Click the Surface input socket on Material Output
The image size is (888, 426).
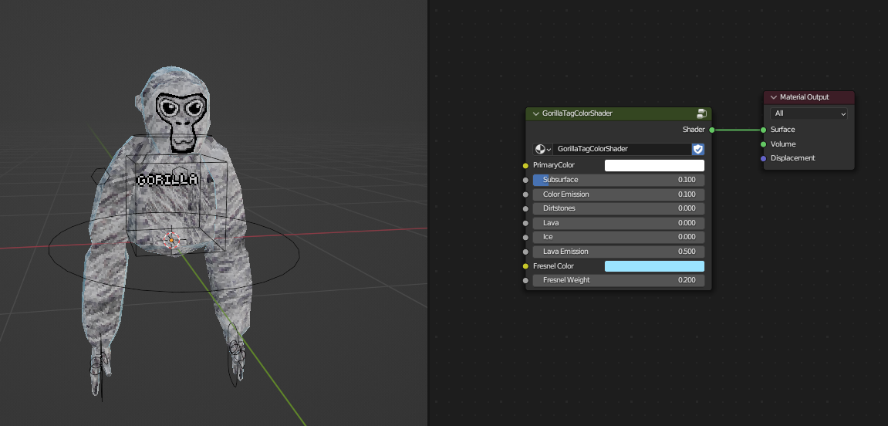click(763, 130)
